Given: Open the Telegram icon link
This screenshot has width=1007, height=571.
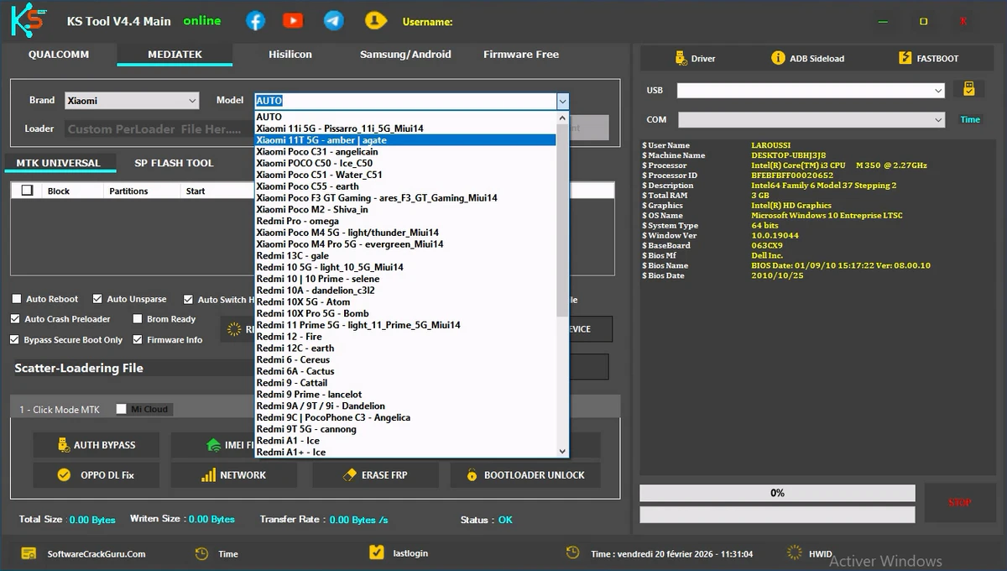Looking at the screenshot, I should coord(334,21).
